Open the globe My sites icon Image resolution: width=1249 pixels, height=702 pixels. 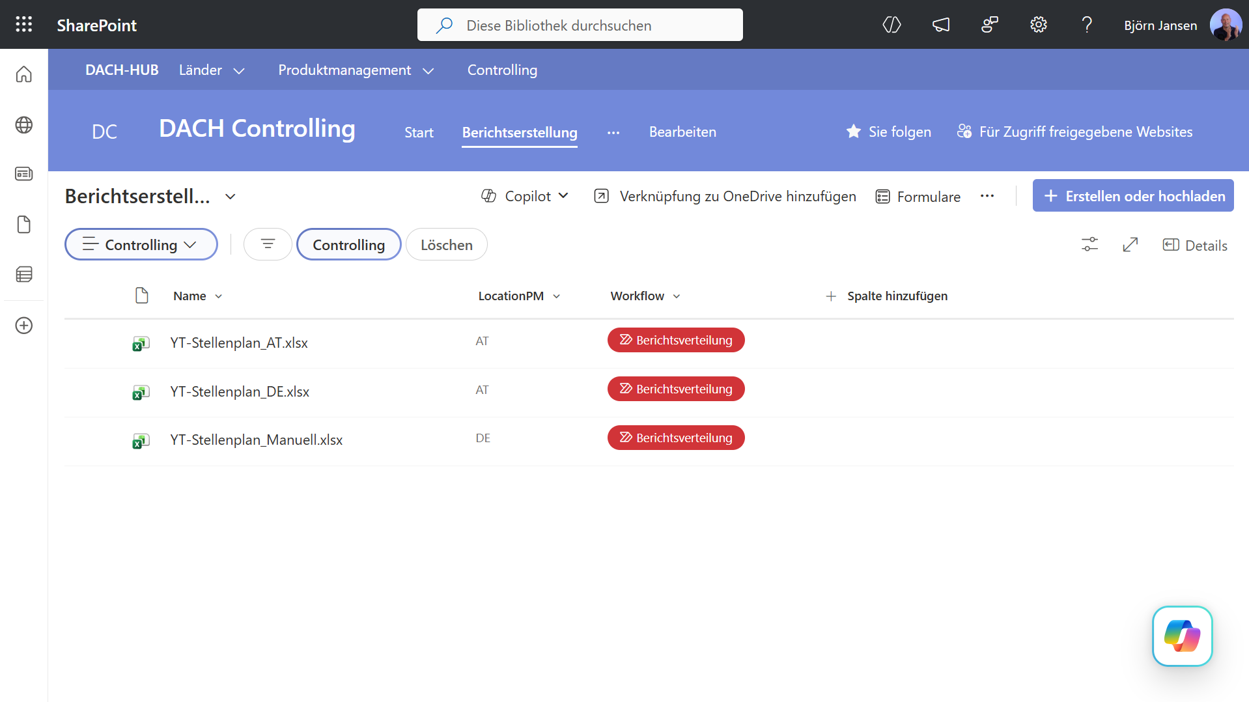point(24,124)
